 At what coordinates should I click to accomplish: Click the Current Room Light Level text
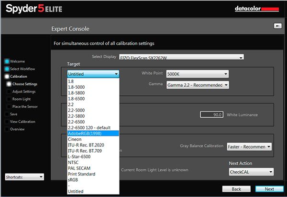[x=155, y=170]
